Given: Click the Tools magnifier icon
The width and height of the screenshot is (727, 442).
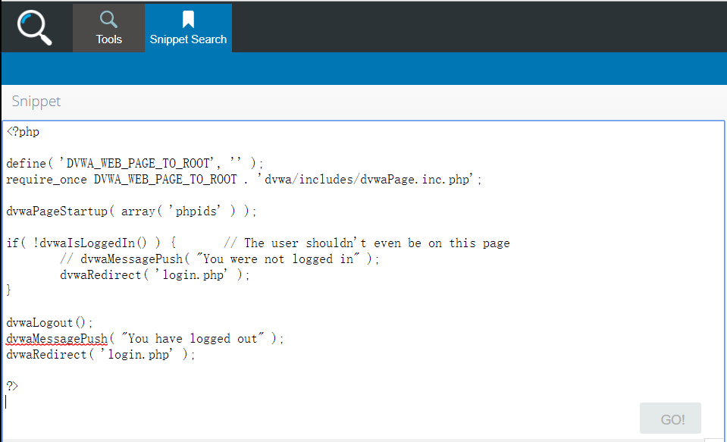Looking at the screenshot, I should coord(108,20).
